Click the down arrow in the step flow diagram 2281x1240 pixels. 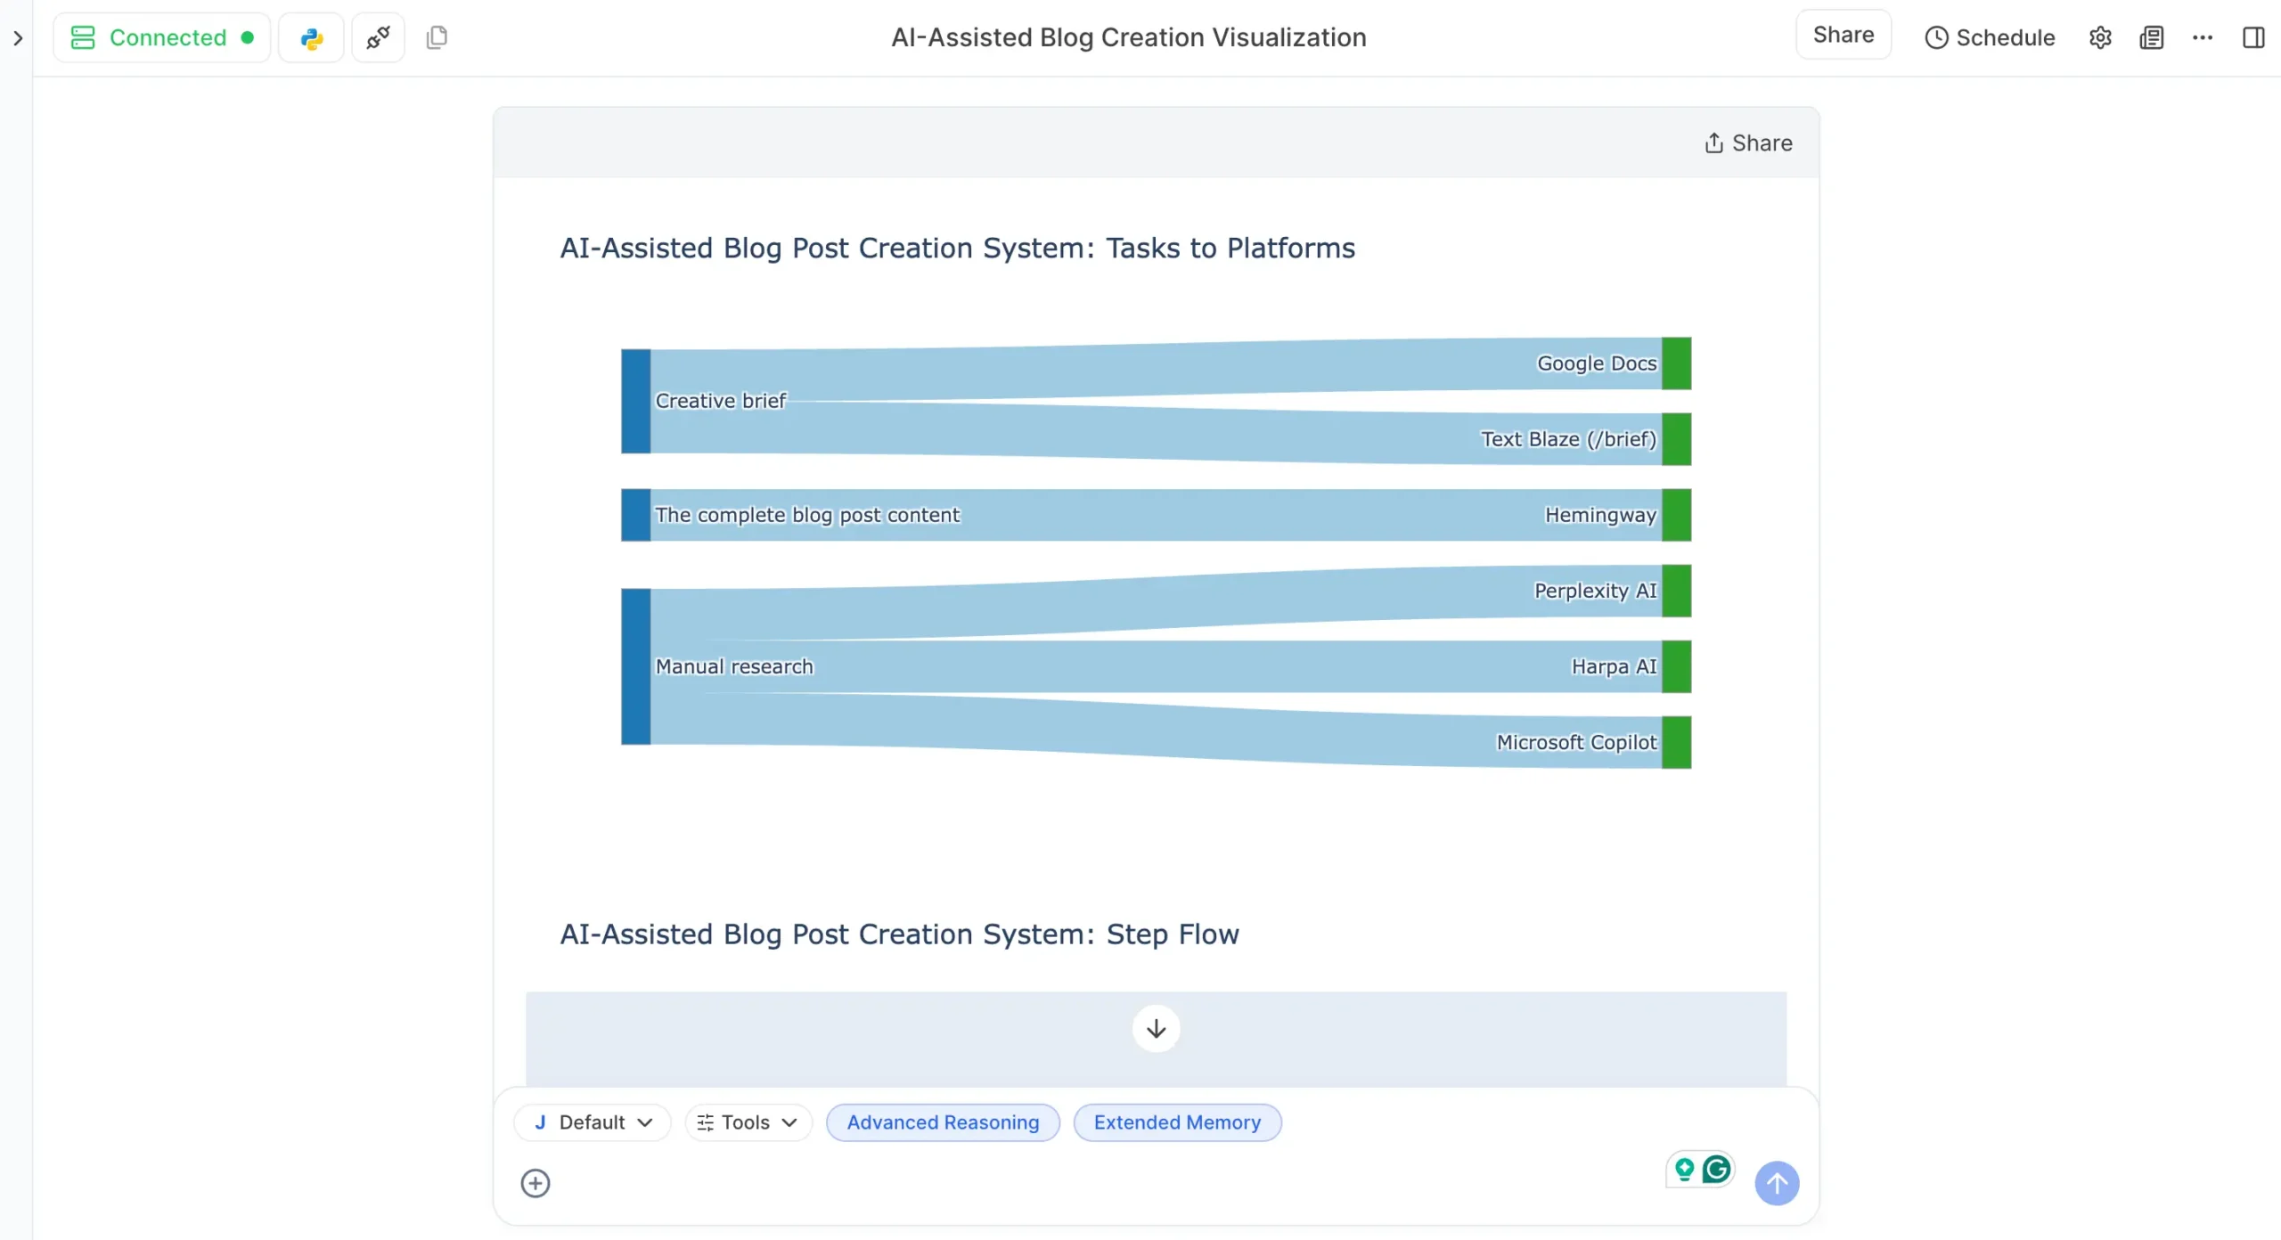(x=1155, y=1029)
